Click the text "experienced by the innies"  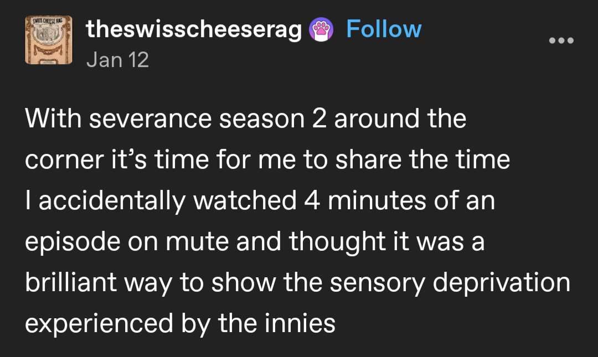pyautogui.click(x=180, y=324)
